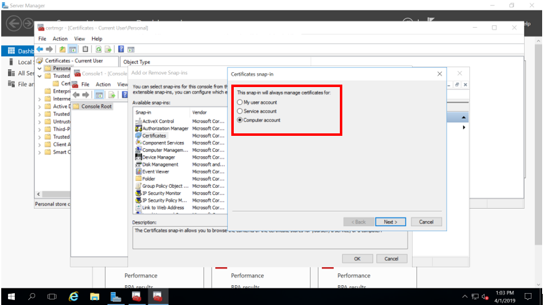
Task: Toggle action pane icon in certmgr toolbar
Action: [x=131, y=49]
